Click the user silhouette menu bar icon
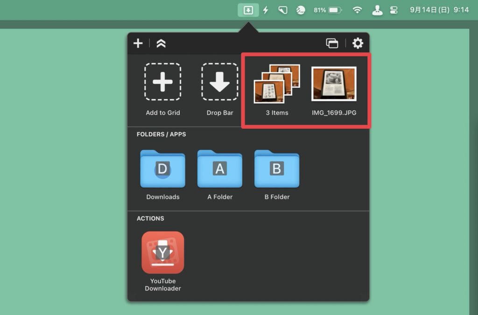Viewport: 478px width, 315px height. pos(377,10)
